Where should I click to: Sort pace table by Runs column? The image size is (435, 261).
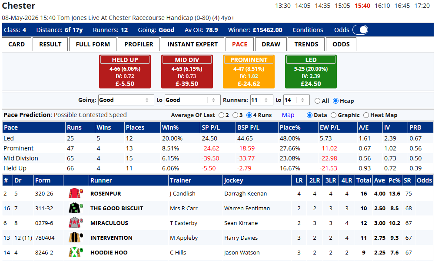80,127
